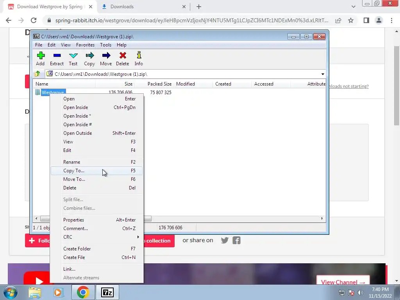Choose Rename in the context menu

tap(97, 162)
